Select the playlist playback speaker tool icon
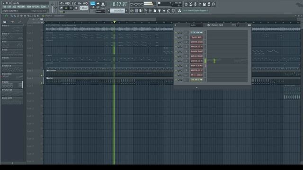The height and width of the screenshot is (170, 303). (x=38, y=16)
